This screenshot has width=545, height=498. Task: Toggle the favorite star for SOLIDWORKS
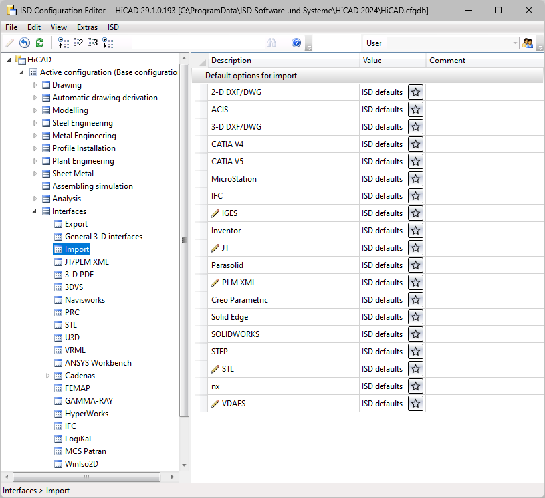pos(415,334)
